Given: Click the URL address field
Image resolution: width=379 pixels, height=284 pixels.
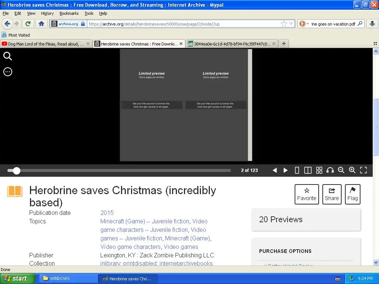Looking at the screenshot, I should click(x=184, y=24).
